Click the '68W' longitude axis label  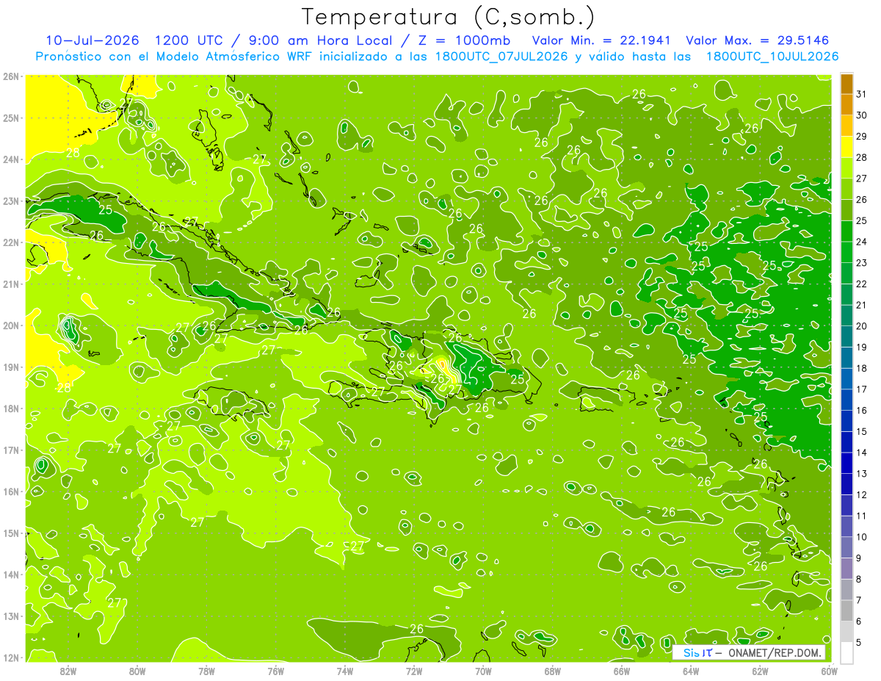click(553, 671)
